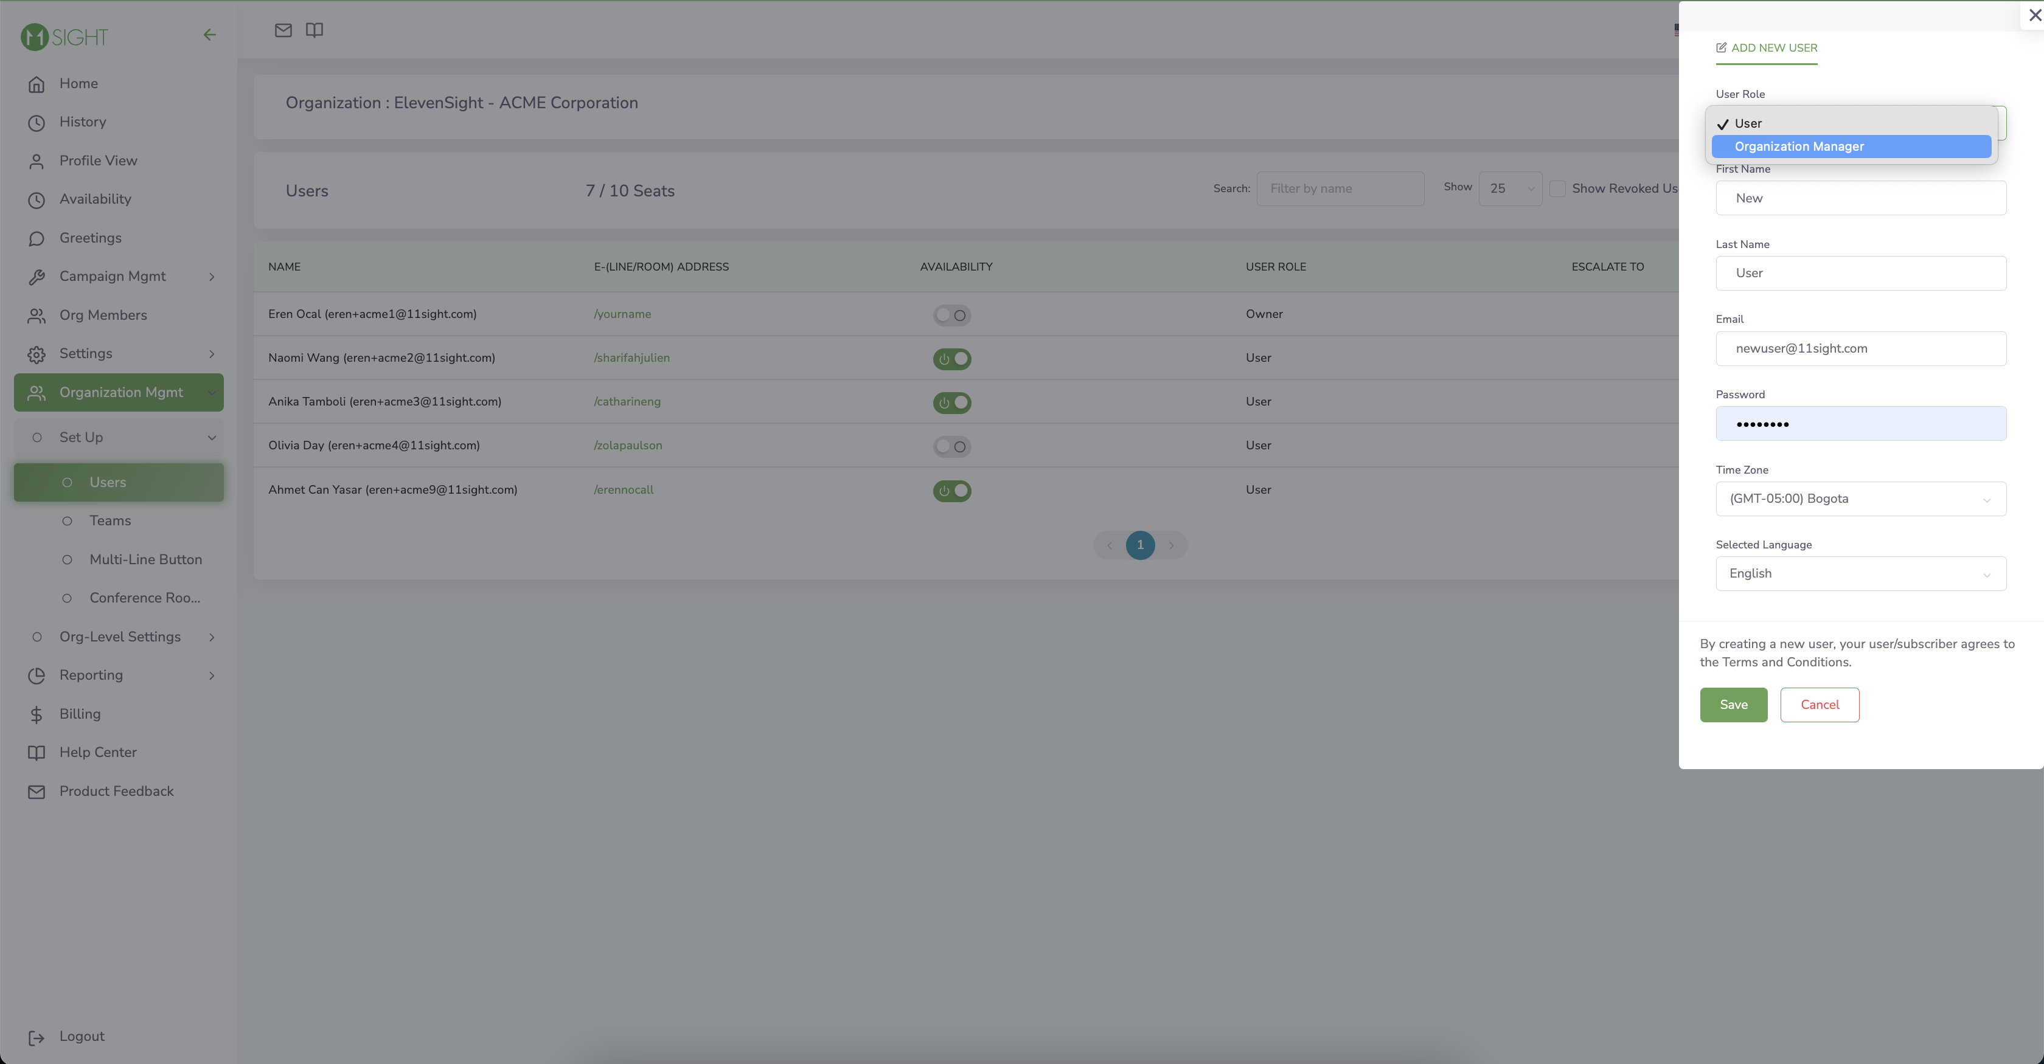Expand Reporting submenu chevron

(212, 675)
